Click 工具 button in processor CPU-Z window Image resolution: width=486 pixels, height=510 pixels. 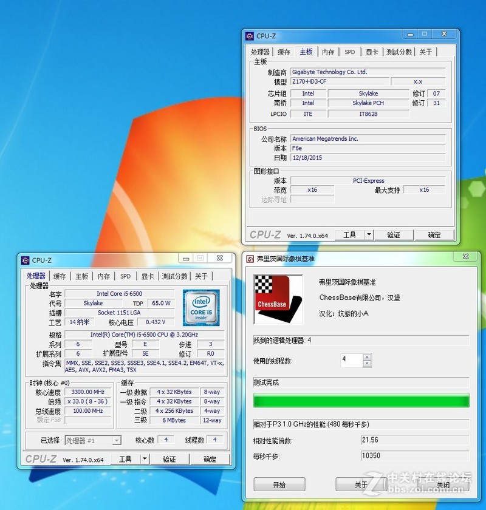(x=125, y=459)
